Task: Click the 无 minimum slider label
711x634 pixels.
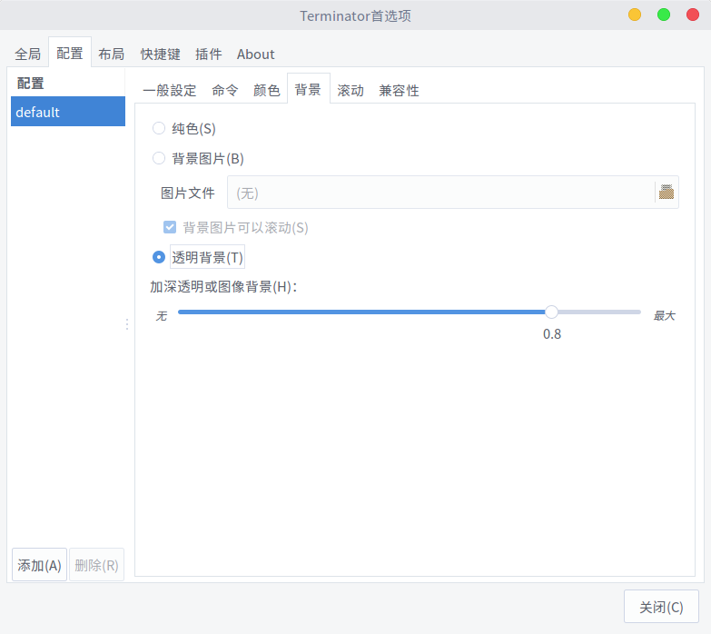Action: [162, 316]
